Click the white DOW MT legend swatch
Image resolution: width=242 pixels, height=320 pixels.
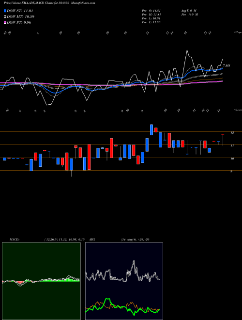(5, 17)
